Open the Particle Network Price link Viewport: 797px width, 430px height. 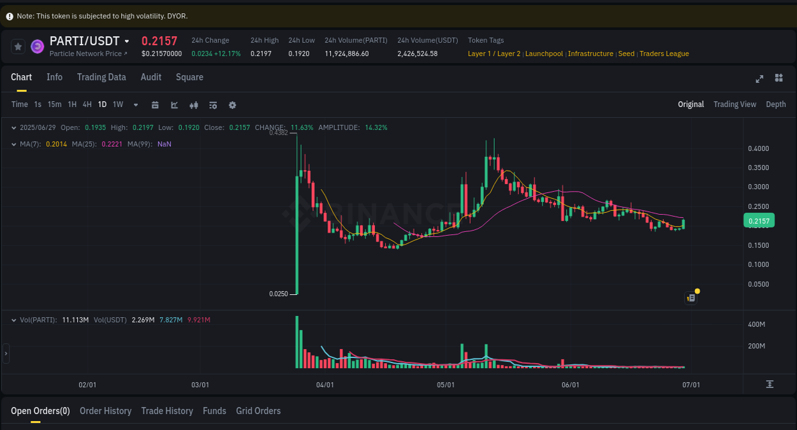[88, 54]
